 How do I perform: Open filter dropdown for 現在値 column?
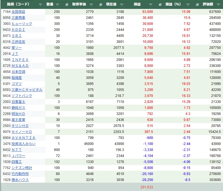(x=122, y=5)
